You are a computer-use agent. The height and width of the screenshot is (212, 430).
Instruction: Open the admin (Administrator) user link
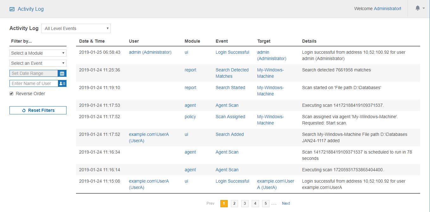[x=150, y=52]
